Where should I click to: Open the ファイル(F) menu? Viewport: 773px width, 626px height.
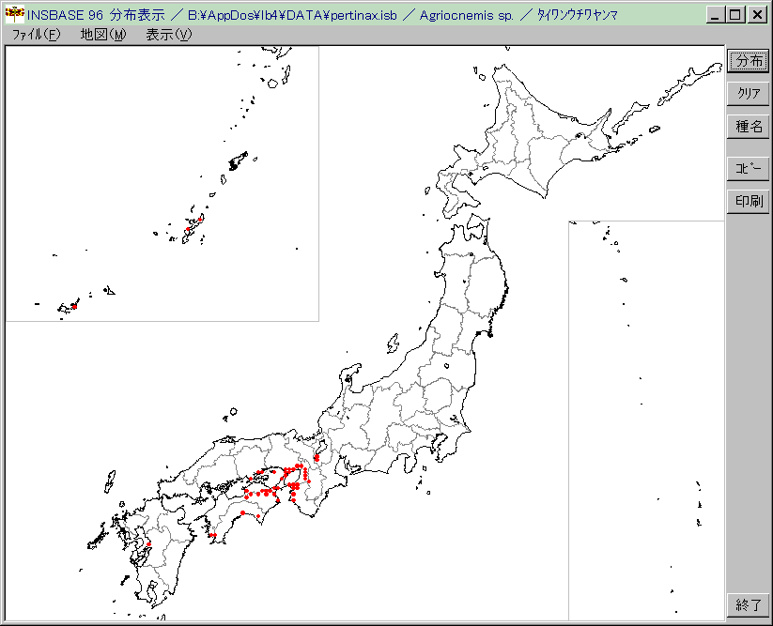coord(36,35)
